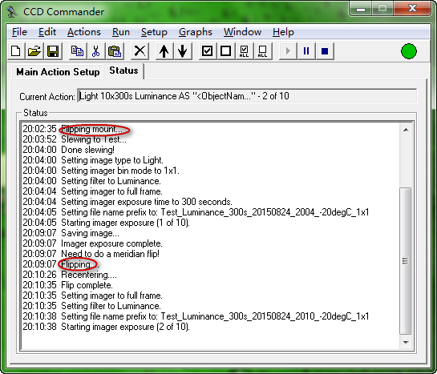
Task: Pause the running script
Action: click(306, 51)
